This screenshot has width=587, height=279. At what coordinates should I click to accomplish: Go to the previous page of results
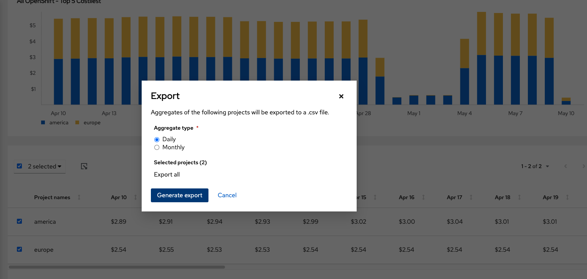pyautogui.click(x=566, y=166)
